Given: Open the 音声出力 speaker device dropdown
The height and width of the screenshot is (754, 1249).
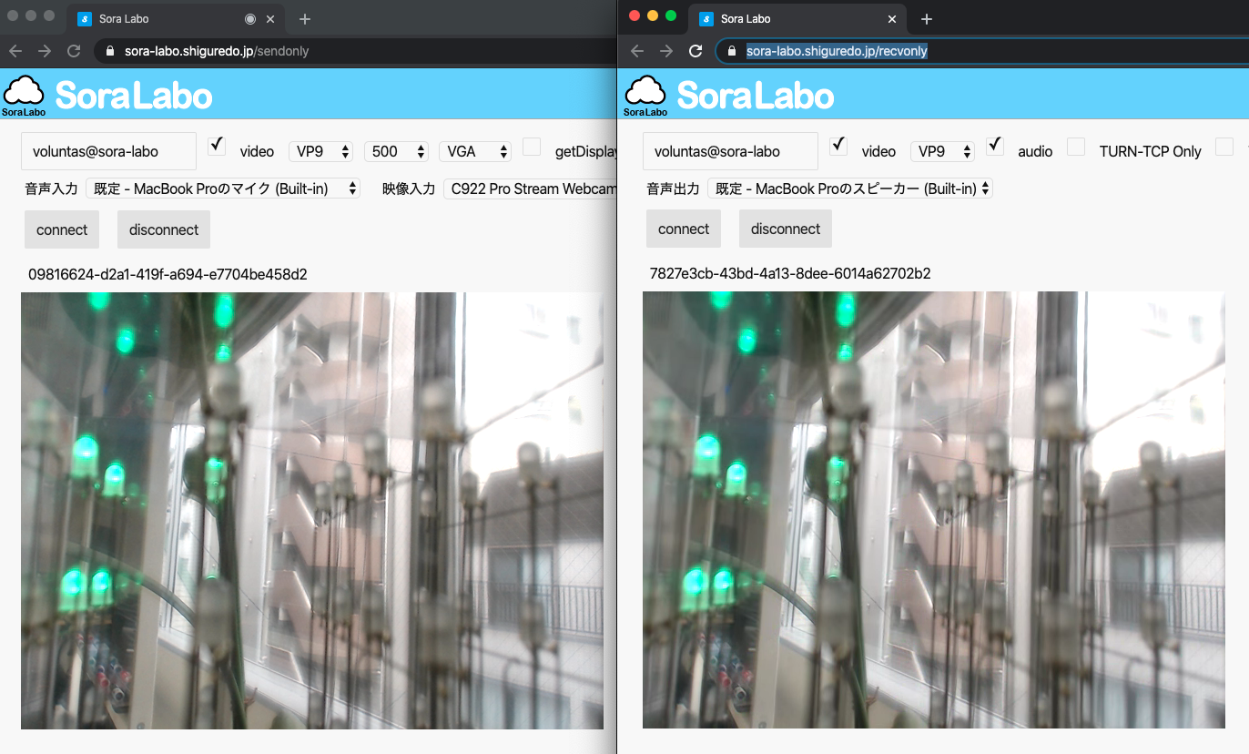Looking at the screenshot, I should [850, 188].
